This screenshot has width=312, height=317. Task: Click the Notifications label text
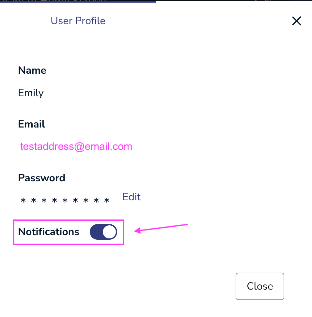[49, 232]
